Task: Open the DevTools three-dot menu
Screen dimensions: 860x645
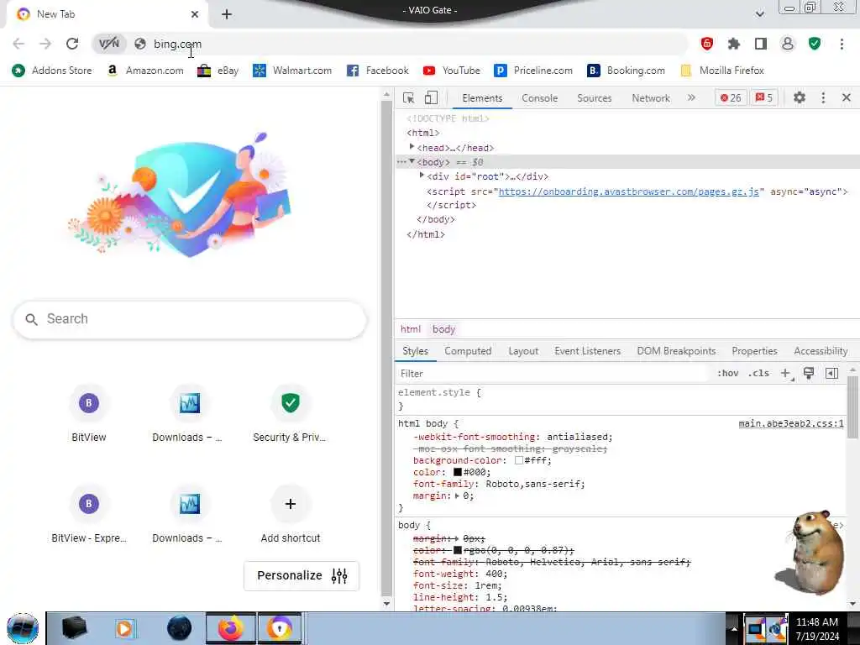Action: tap(823, 97)
